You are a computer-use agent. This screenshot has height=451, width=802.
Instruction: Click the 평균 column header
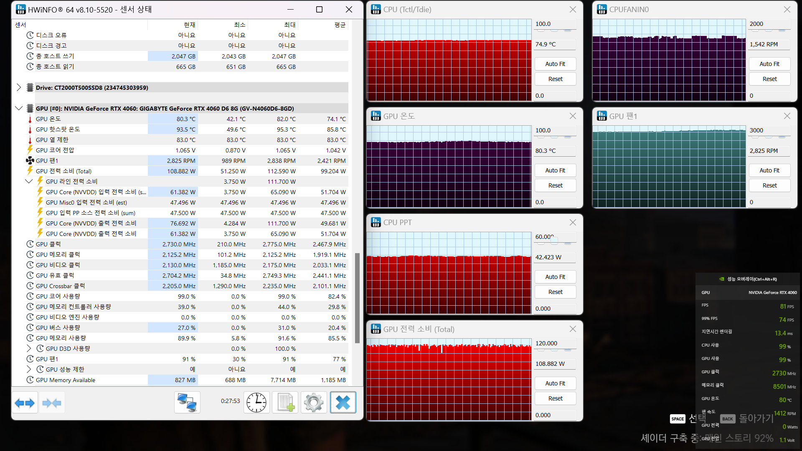click(x=340, y=25)
